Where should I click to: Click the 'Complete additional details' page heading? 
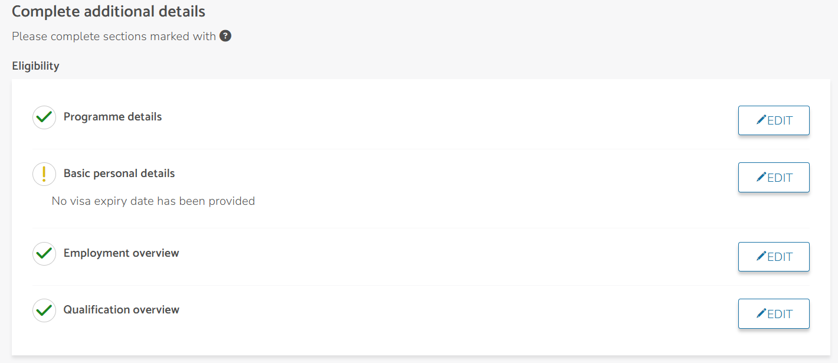109,11
